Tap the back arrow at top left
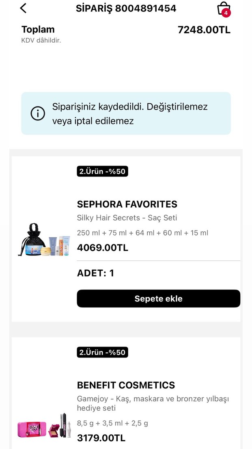Screen dimensions: 252x449 [23, 8]
